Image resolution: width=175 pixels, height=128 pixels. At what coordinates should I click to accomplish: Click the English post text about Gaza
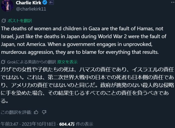(84, 40)
